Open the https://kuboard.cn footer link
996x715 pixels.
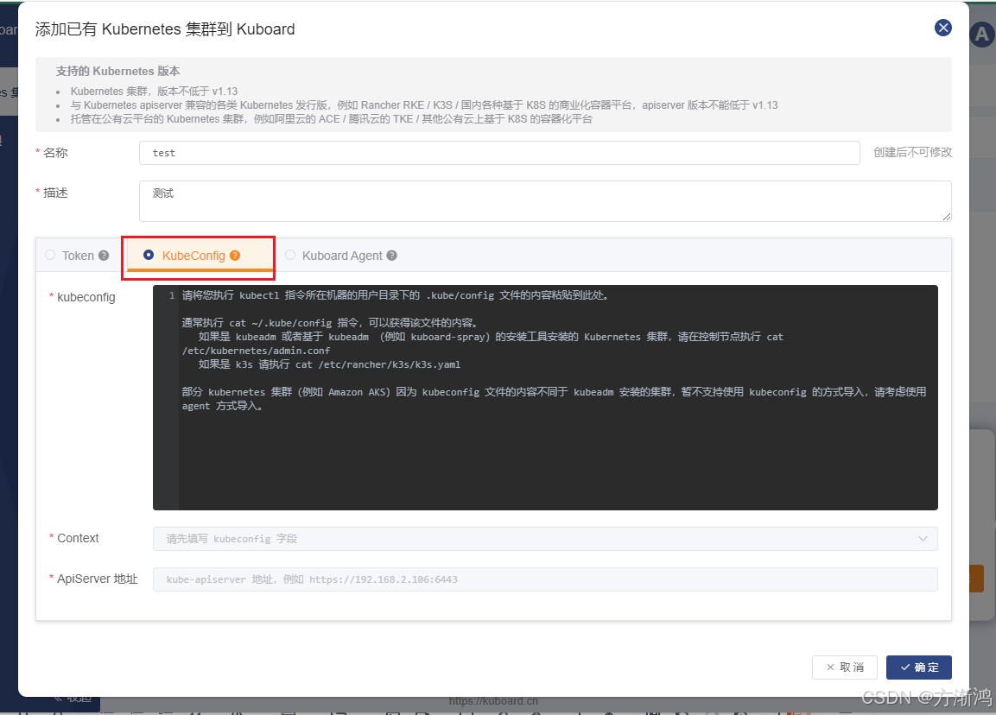tap(493, 701)
